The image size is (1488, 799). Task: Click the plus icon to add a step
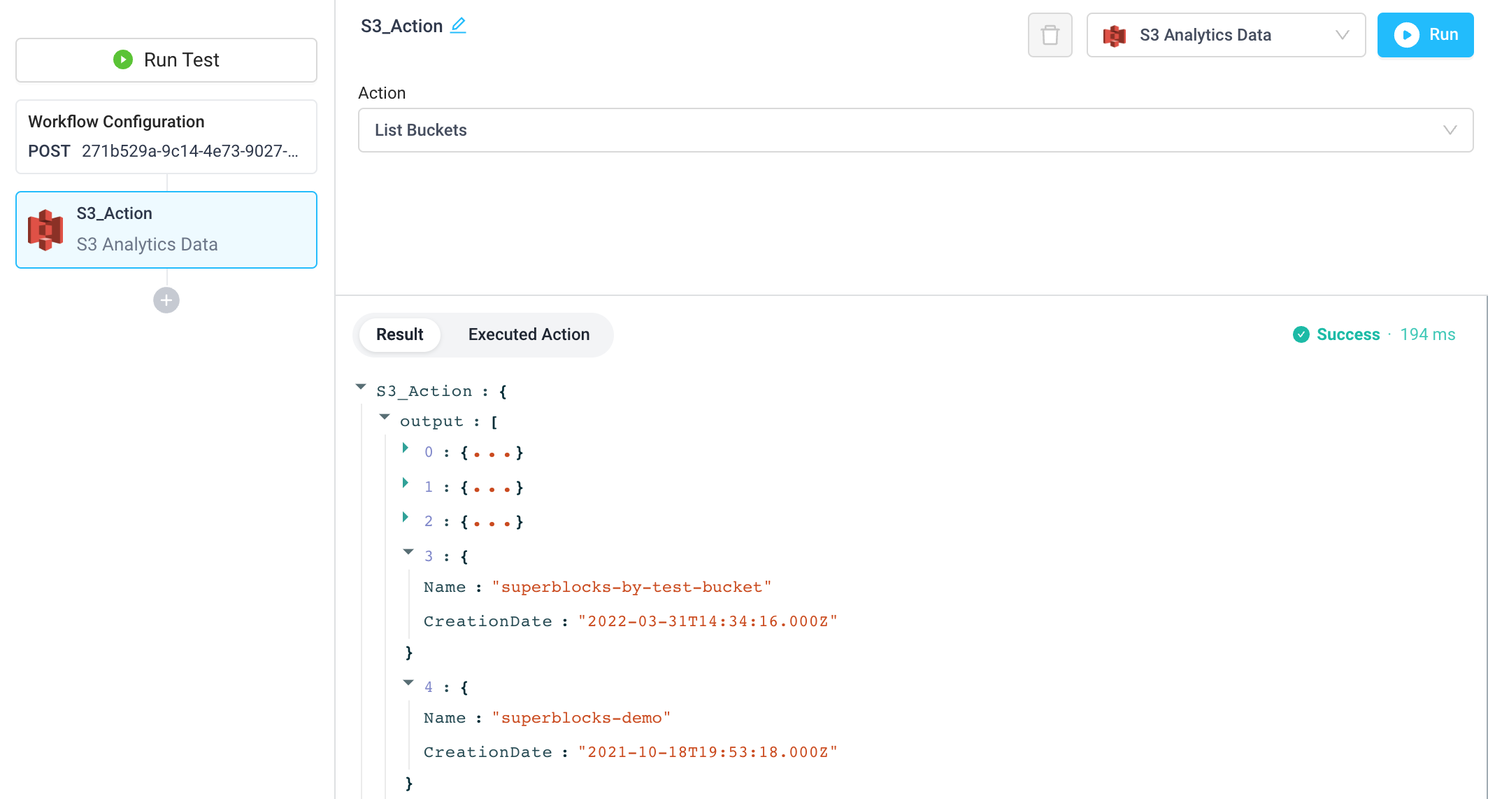166,301
